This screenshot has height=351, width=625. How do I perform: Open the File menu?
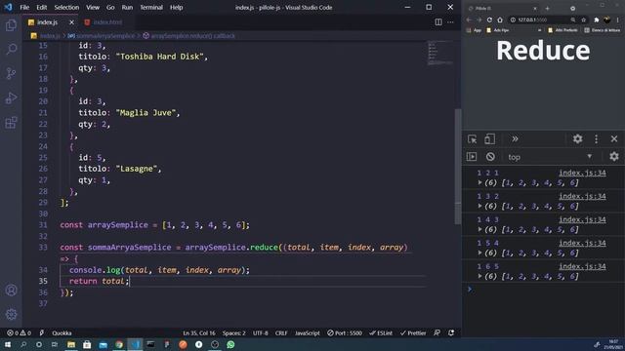click(x=24, y=7)
